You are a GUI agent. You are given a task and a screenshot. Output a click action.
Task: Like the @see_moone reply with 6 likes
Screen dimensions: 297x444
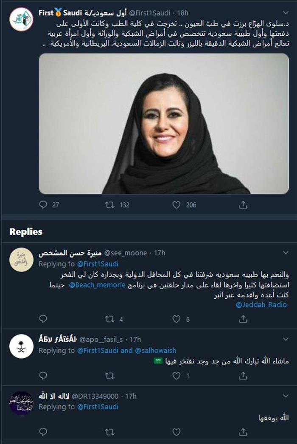[176, 319]
